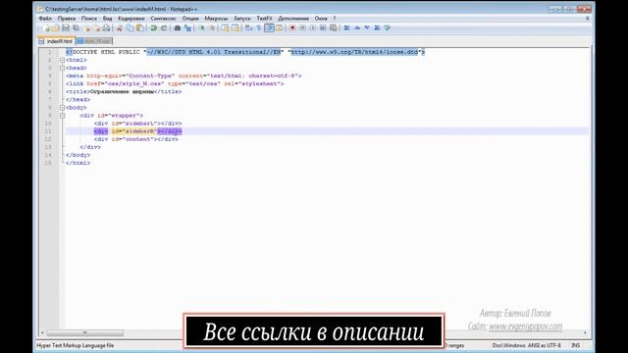Open Find with binoculars icon
This screenshot has width=628, height=353.
(x=177, y=28)
